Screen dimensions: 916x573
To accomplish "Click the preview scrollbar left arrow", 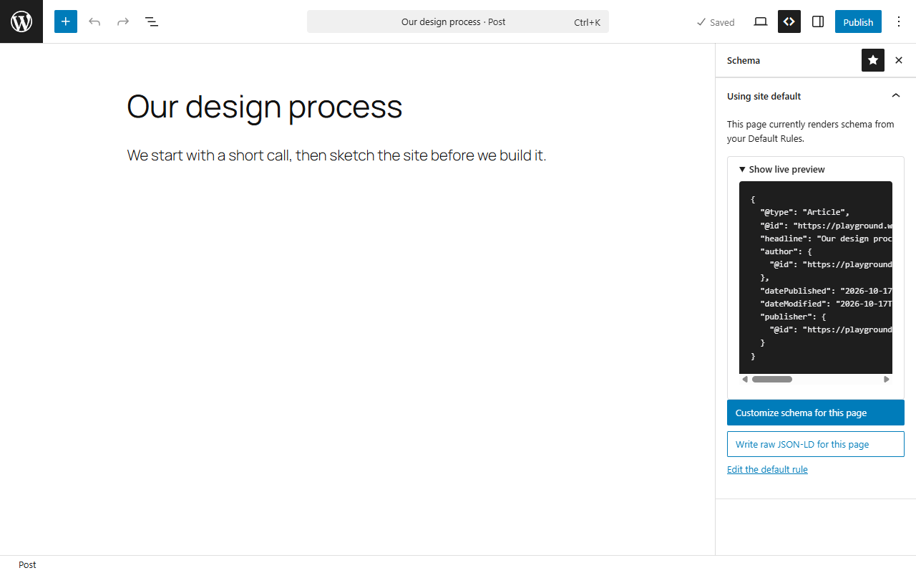I will [745, 379].
